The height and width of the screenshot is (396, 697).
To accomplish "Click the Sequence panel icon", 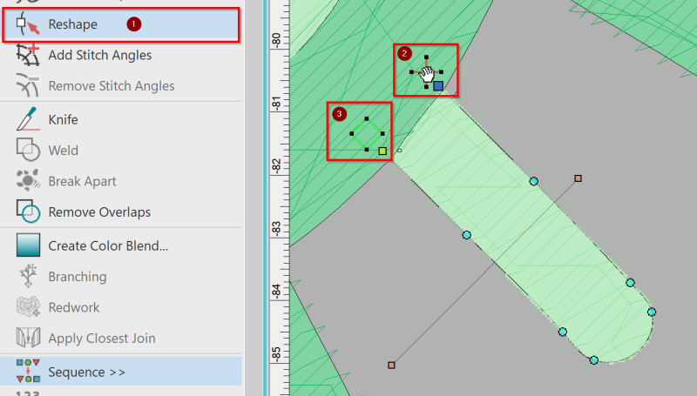I will pos(28,371).
